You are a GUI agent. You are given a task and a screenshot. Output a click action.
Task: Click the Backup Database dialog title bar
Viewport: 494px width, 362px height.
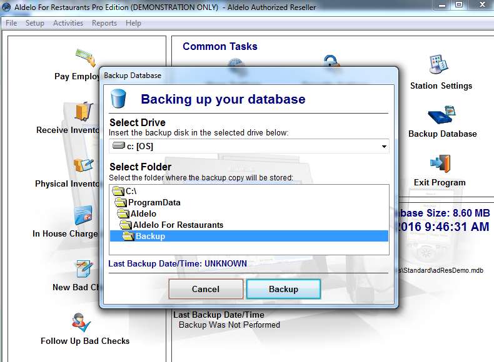coord(249,76)
